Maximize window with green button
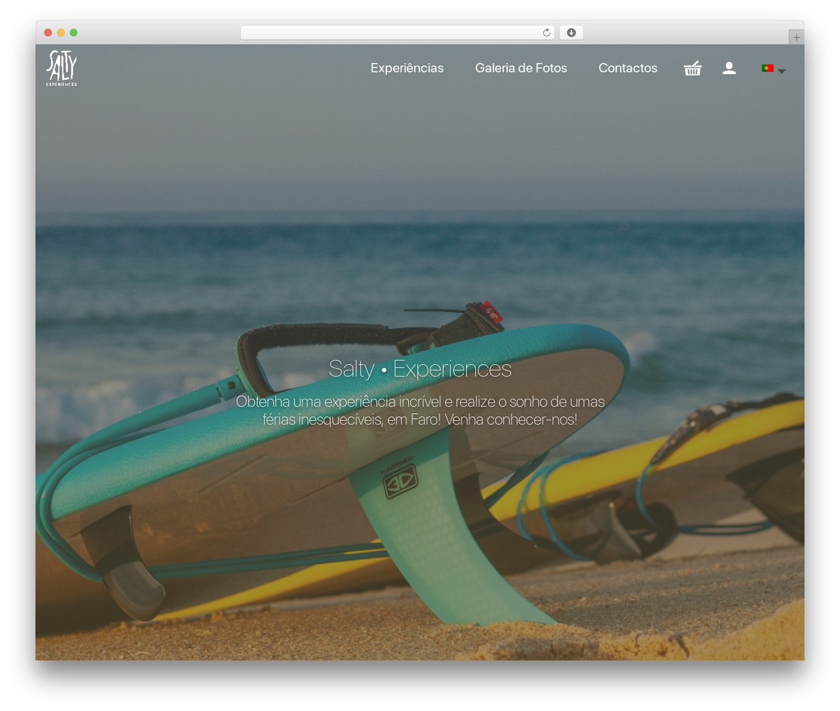840x711 pixels. [x=73, y=33]
